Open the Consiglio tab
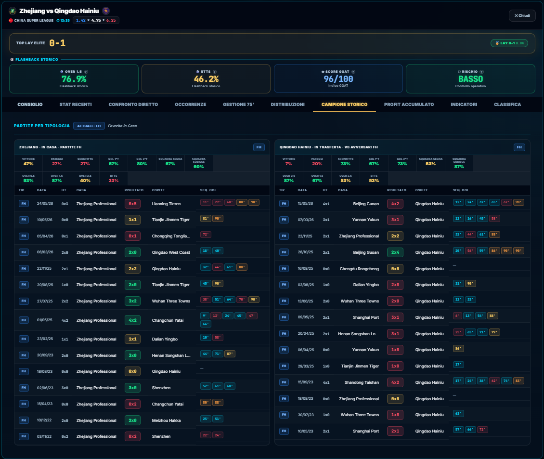The height and width of the screenshot is (459, 544). pos(30,105)
